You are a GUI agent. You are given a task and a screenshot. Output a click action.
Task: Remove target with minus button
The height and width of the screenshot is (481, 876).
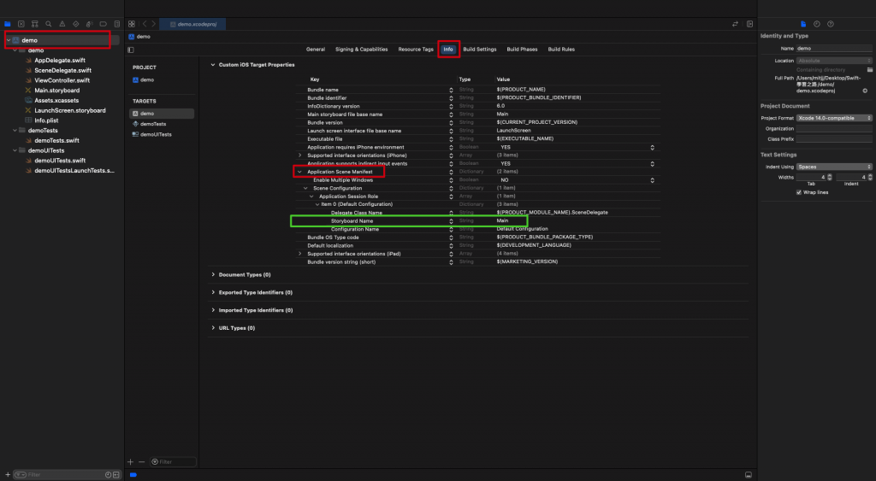[141, 462]
